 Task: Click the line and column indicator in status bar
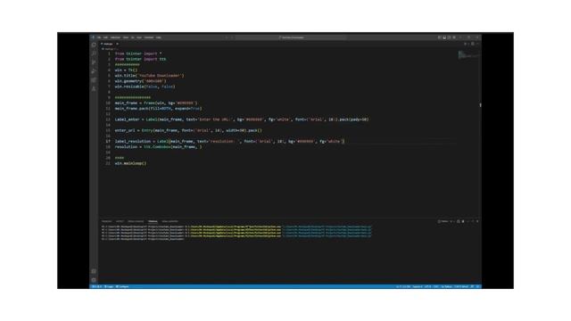pyautogui.click(x=403, y=287)
